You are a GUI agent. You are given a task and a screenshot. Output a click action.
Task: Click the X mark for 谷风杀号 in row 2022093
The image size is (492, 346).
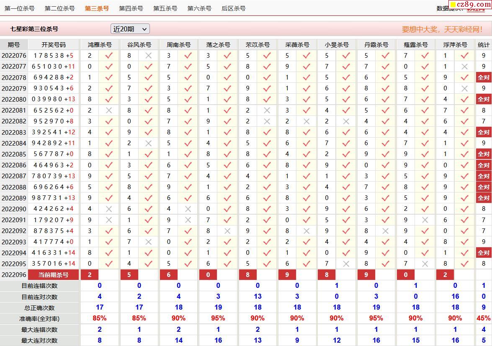pos(148,242)
